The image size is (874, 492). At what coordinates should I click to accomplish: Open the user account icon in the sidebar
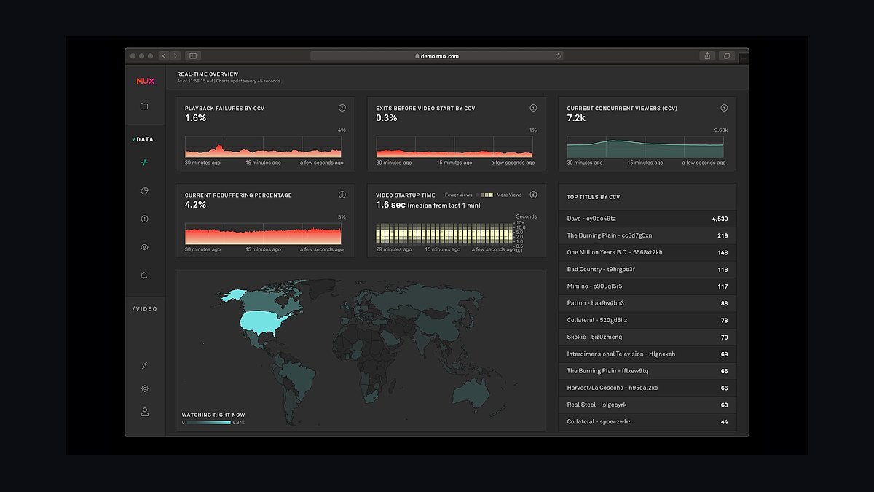pyautogui.click(x=144, y=412)
